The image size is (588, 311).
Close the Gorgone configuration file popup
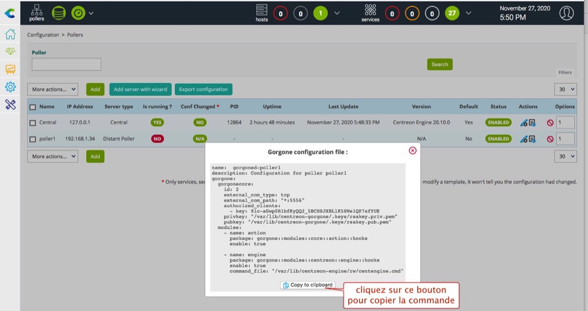point(413,150)
